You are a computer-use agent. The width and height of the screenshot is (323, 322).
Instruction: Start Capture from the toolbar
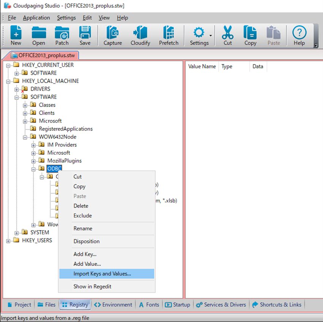coord(112,33)
